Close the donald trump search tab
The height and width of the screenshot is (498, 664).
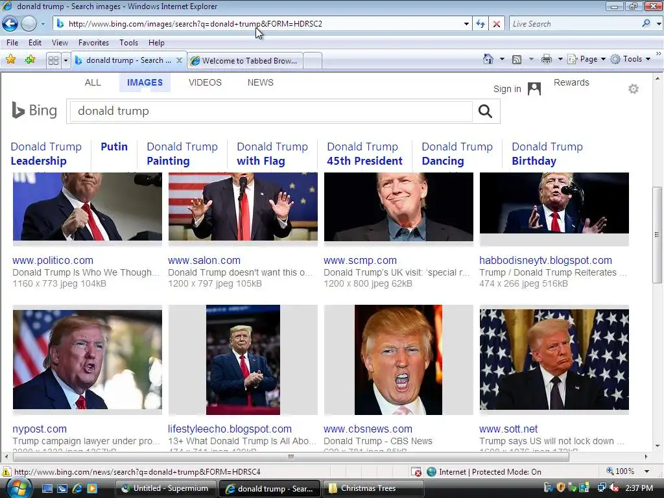point(179,60)
